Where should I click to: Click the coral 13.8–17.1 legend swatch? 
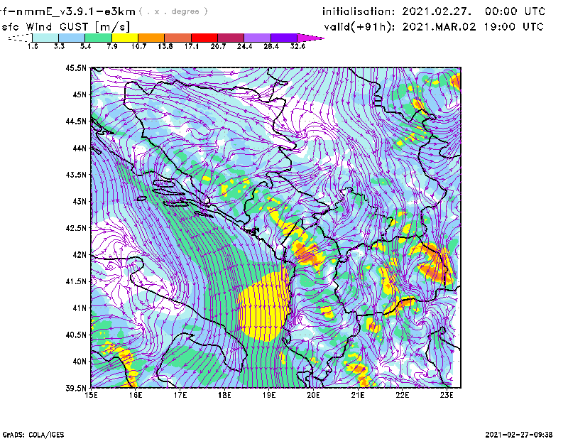(x=178, y=38)
